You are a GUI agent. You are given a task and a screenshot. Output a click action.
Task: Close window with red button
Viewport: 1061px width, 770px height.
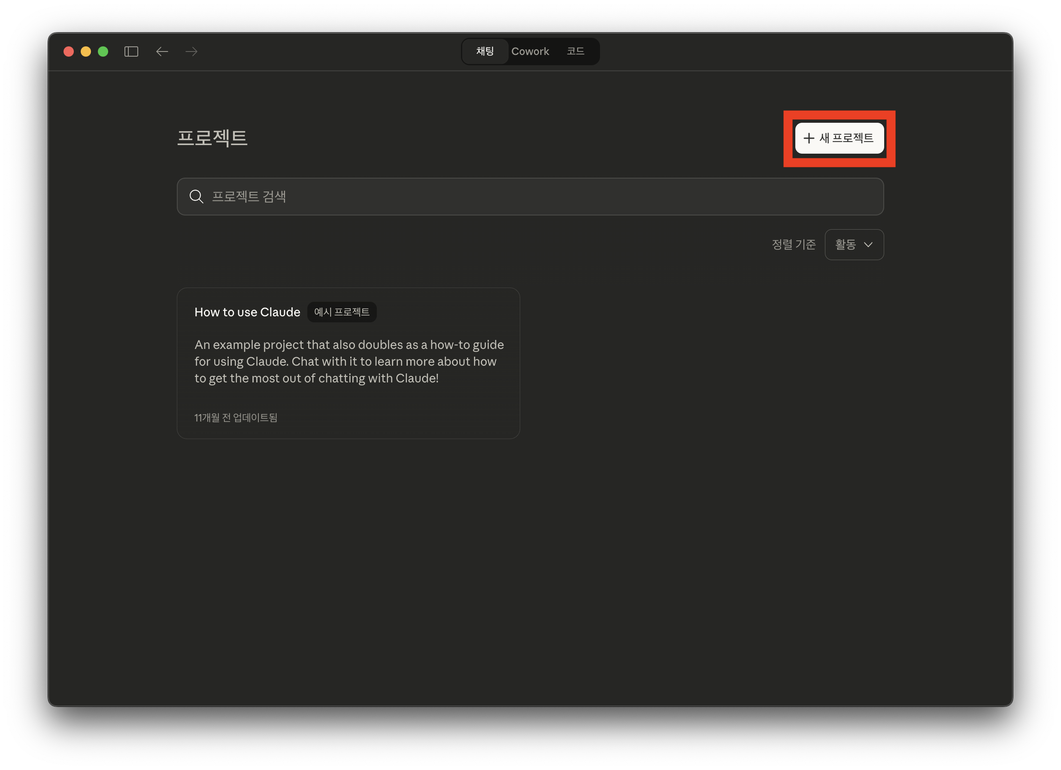[69, 52]
